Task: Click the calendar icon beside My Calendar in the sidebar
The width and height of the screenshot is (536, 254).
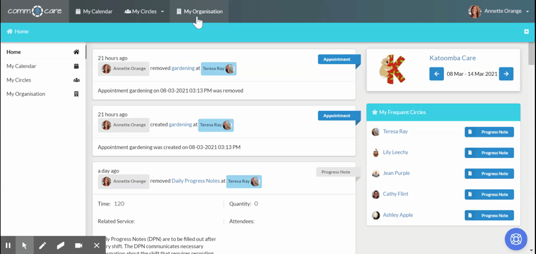Action: click(76, 66)
